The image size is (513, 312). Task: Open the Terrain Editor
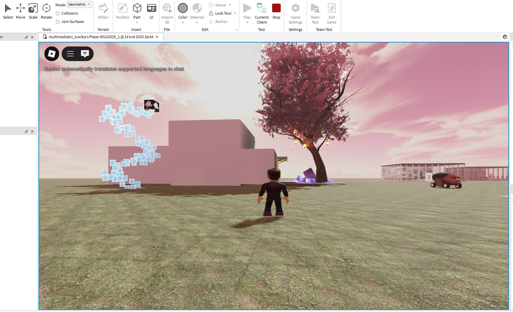[103, 11]
